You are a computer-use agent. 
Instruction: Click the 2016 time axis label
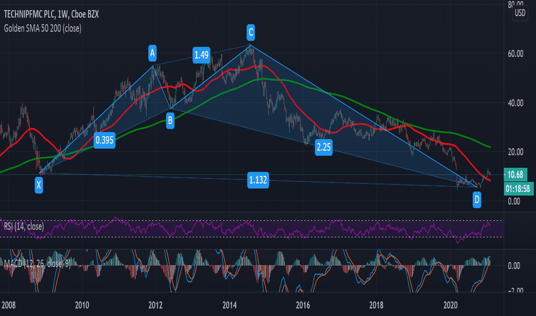(x=303, y=305)
